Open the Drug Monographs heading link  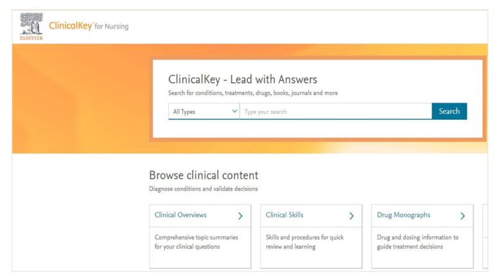[404, 215]
